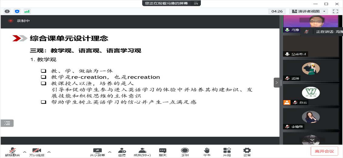
Task: Raise hand with the 举手 icon
Action: pyautogui.click(x=207, y=152)
